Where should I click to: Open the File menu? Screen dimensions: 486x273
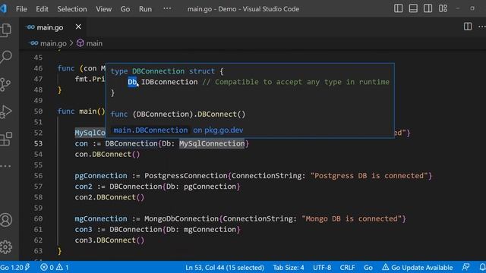tap(21, 9)
